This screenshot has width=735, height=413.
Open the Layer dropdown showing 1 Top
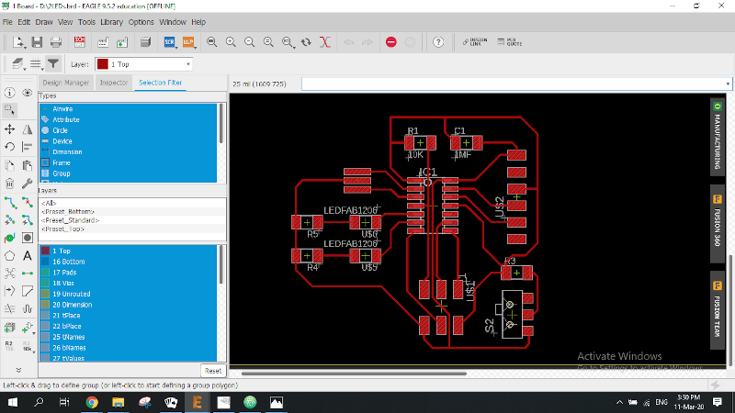[144, 64]
